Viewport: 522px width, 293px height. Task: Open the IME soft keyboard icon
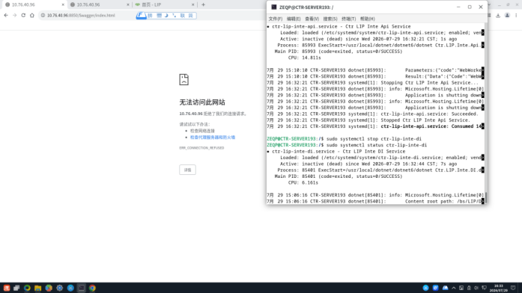tap(159, 16)
